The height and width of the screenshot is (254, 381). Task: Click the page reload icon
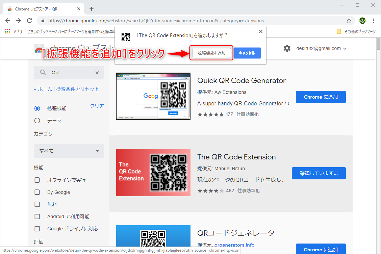[x=29, y=21]
